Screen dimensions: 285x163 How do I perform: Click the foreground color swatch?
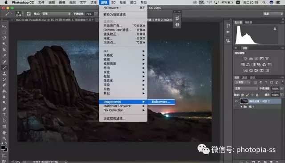[3, 147]
